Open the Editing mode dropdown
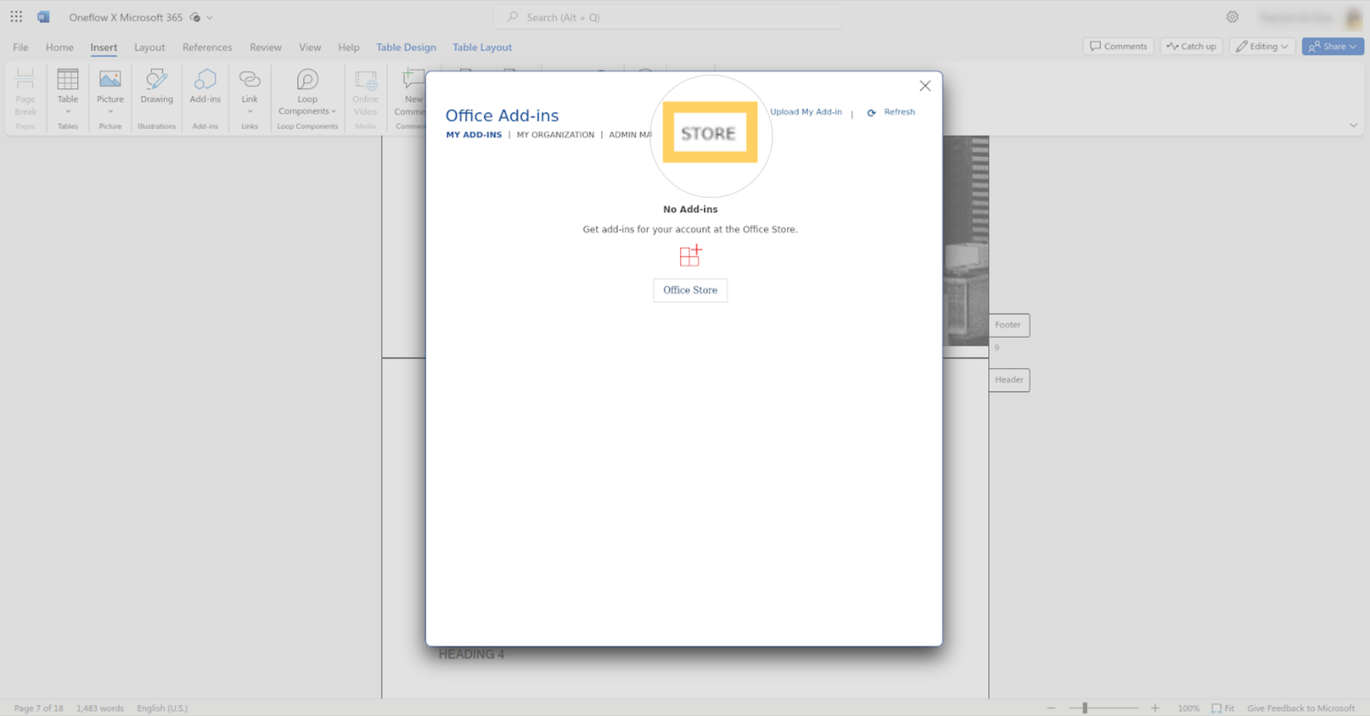Image resolution: width=1370 pixels, height=716 pixels. [1262, 46]
